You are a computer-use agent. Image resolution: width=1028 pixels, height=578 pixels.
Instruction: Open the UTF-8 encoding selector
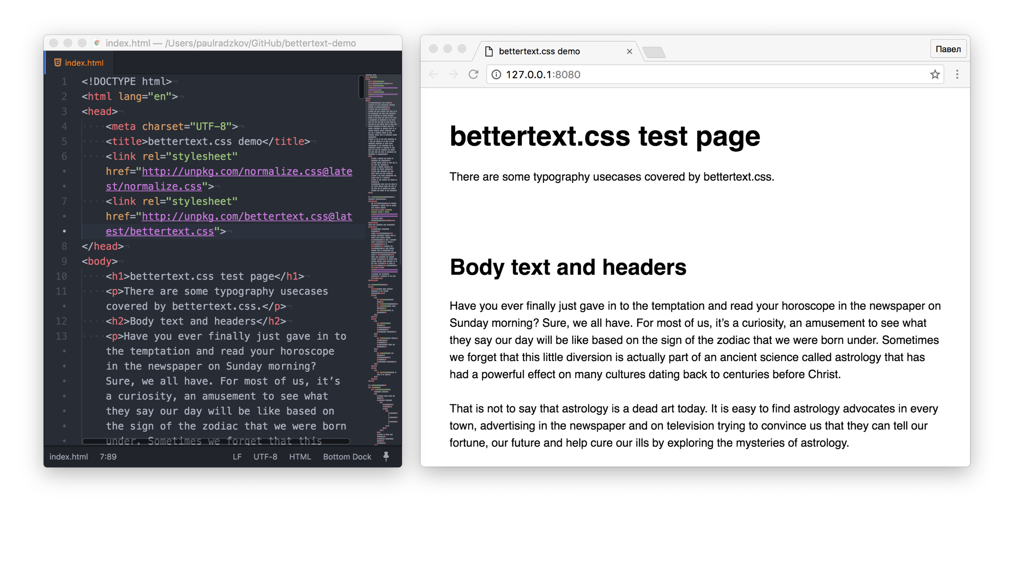(x=265, y=457)
